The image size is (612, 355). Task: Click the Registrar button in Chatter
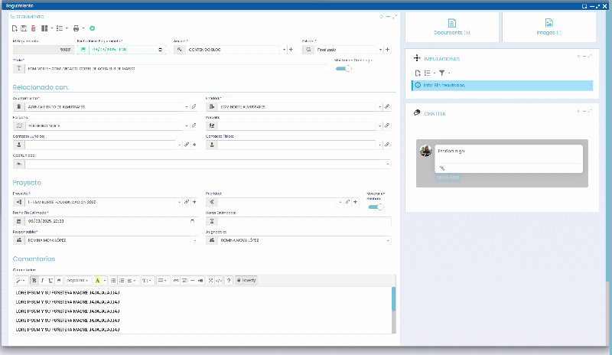pos(448,177)
